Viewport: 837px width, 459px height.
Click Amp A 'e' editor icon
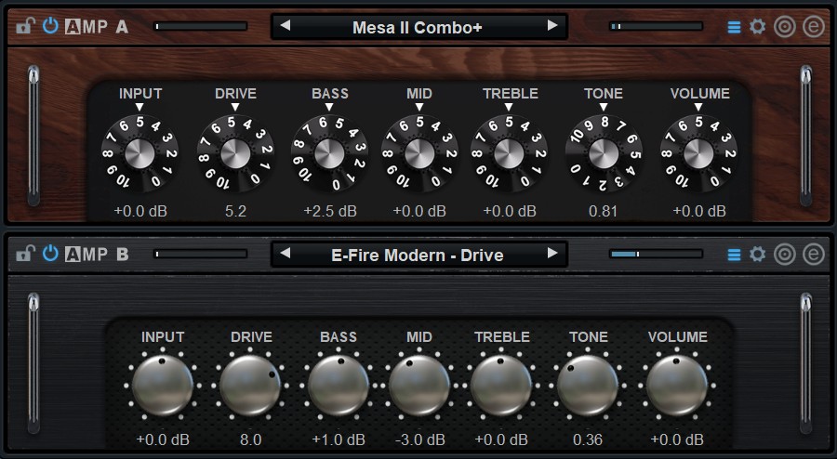(814, 26)
